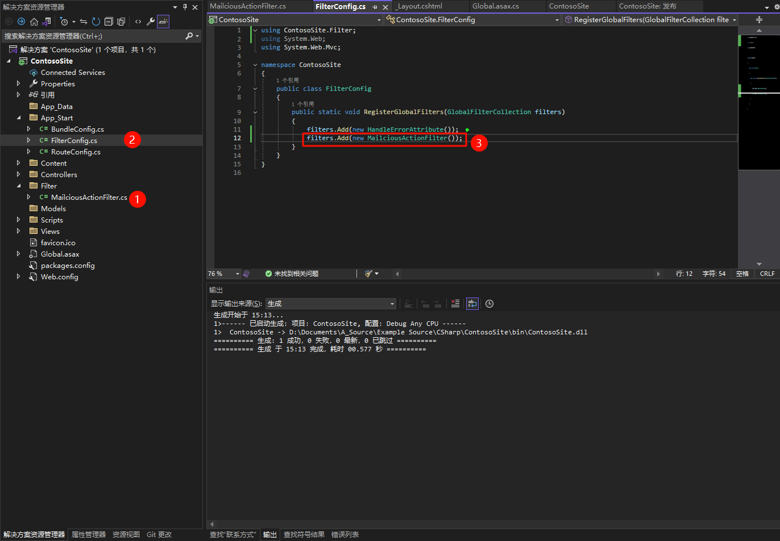This screenshot has height=541, width=780.
Task: Click the CRLF line ending indicator
Action: 767,274
